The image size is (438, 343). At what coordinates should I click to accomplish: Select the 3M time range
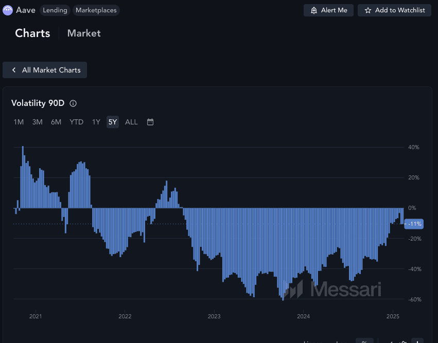point(37,122)
